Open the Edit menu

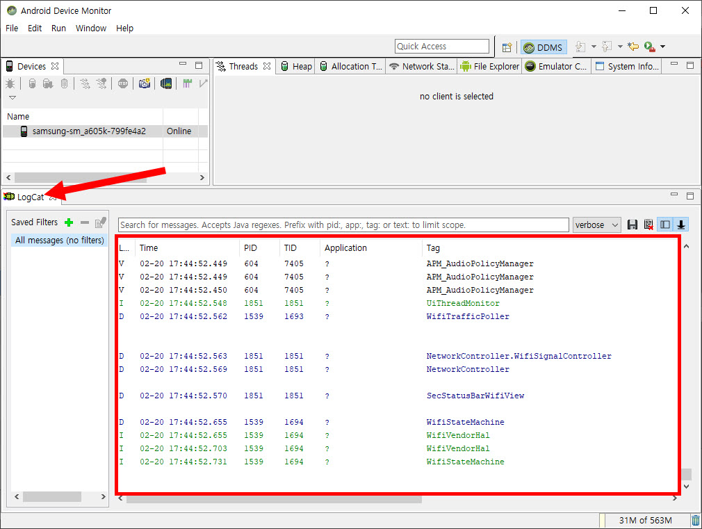35,29
